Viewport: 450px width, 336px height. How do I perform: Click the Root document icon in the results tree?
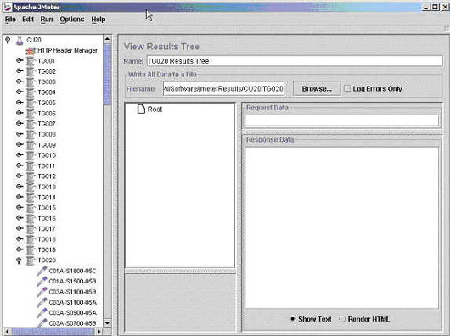click(x=141, y=109)
